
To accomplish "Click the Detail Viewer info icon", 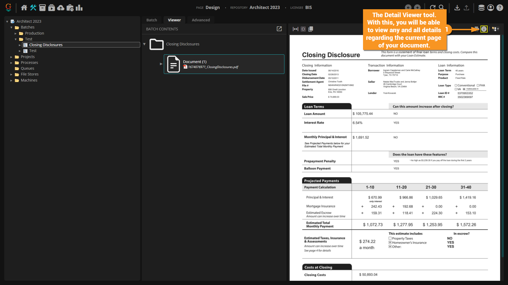I will (x=484, y=29).
